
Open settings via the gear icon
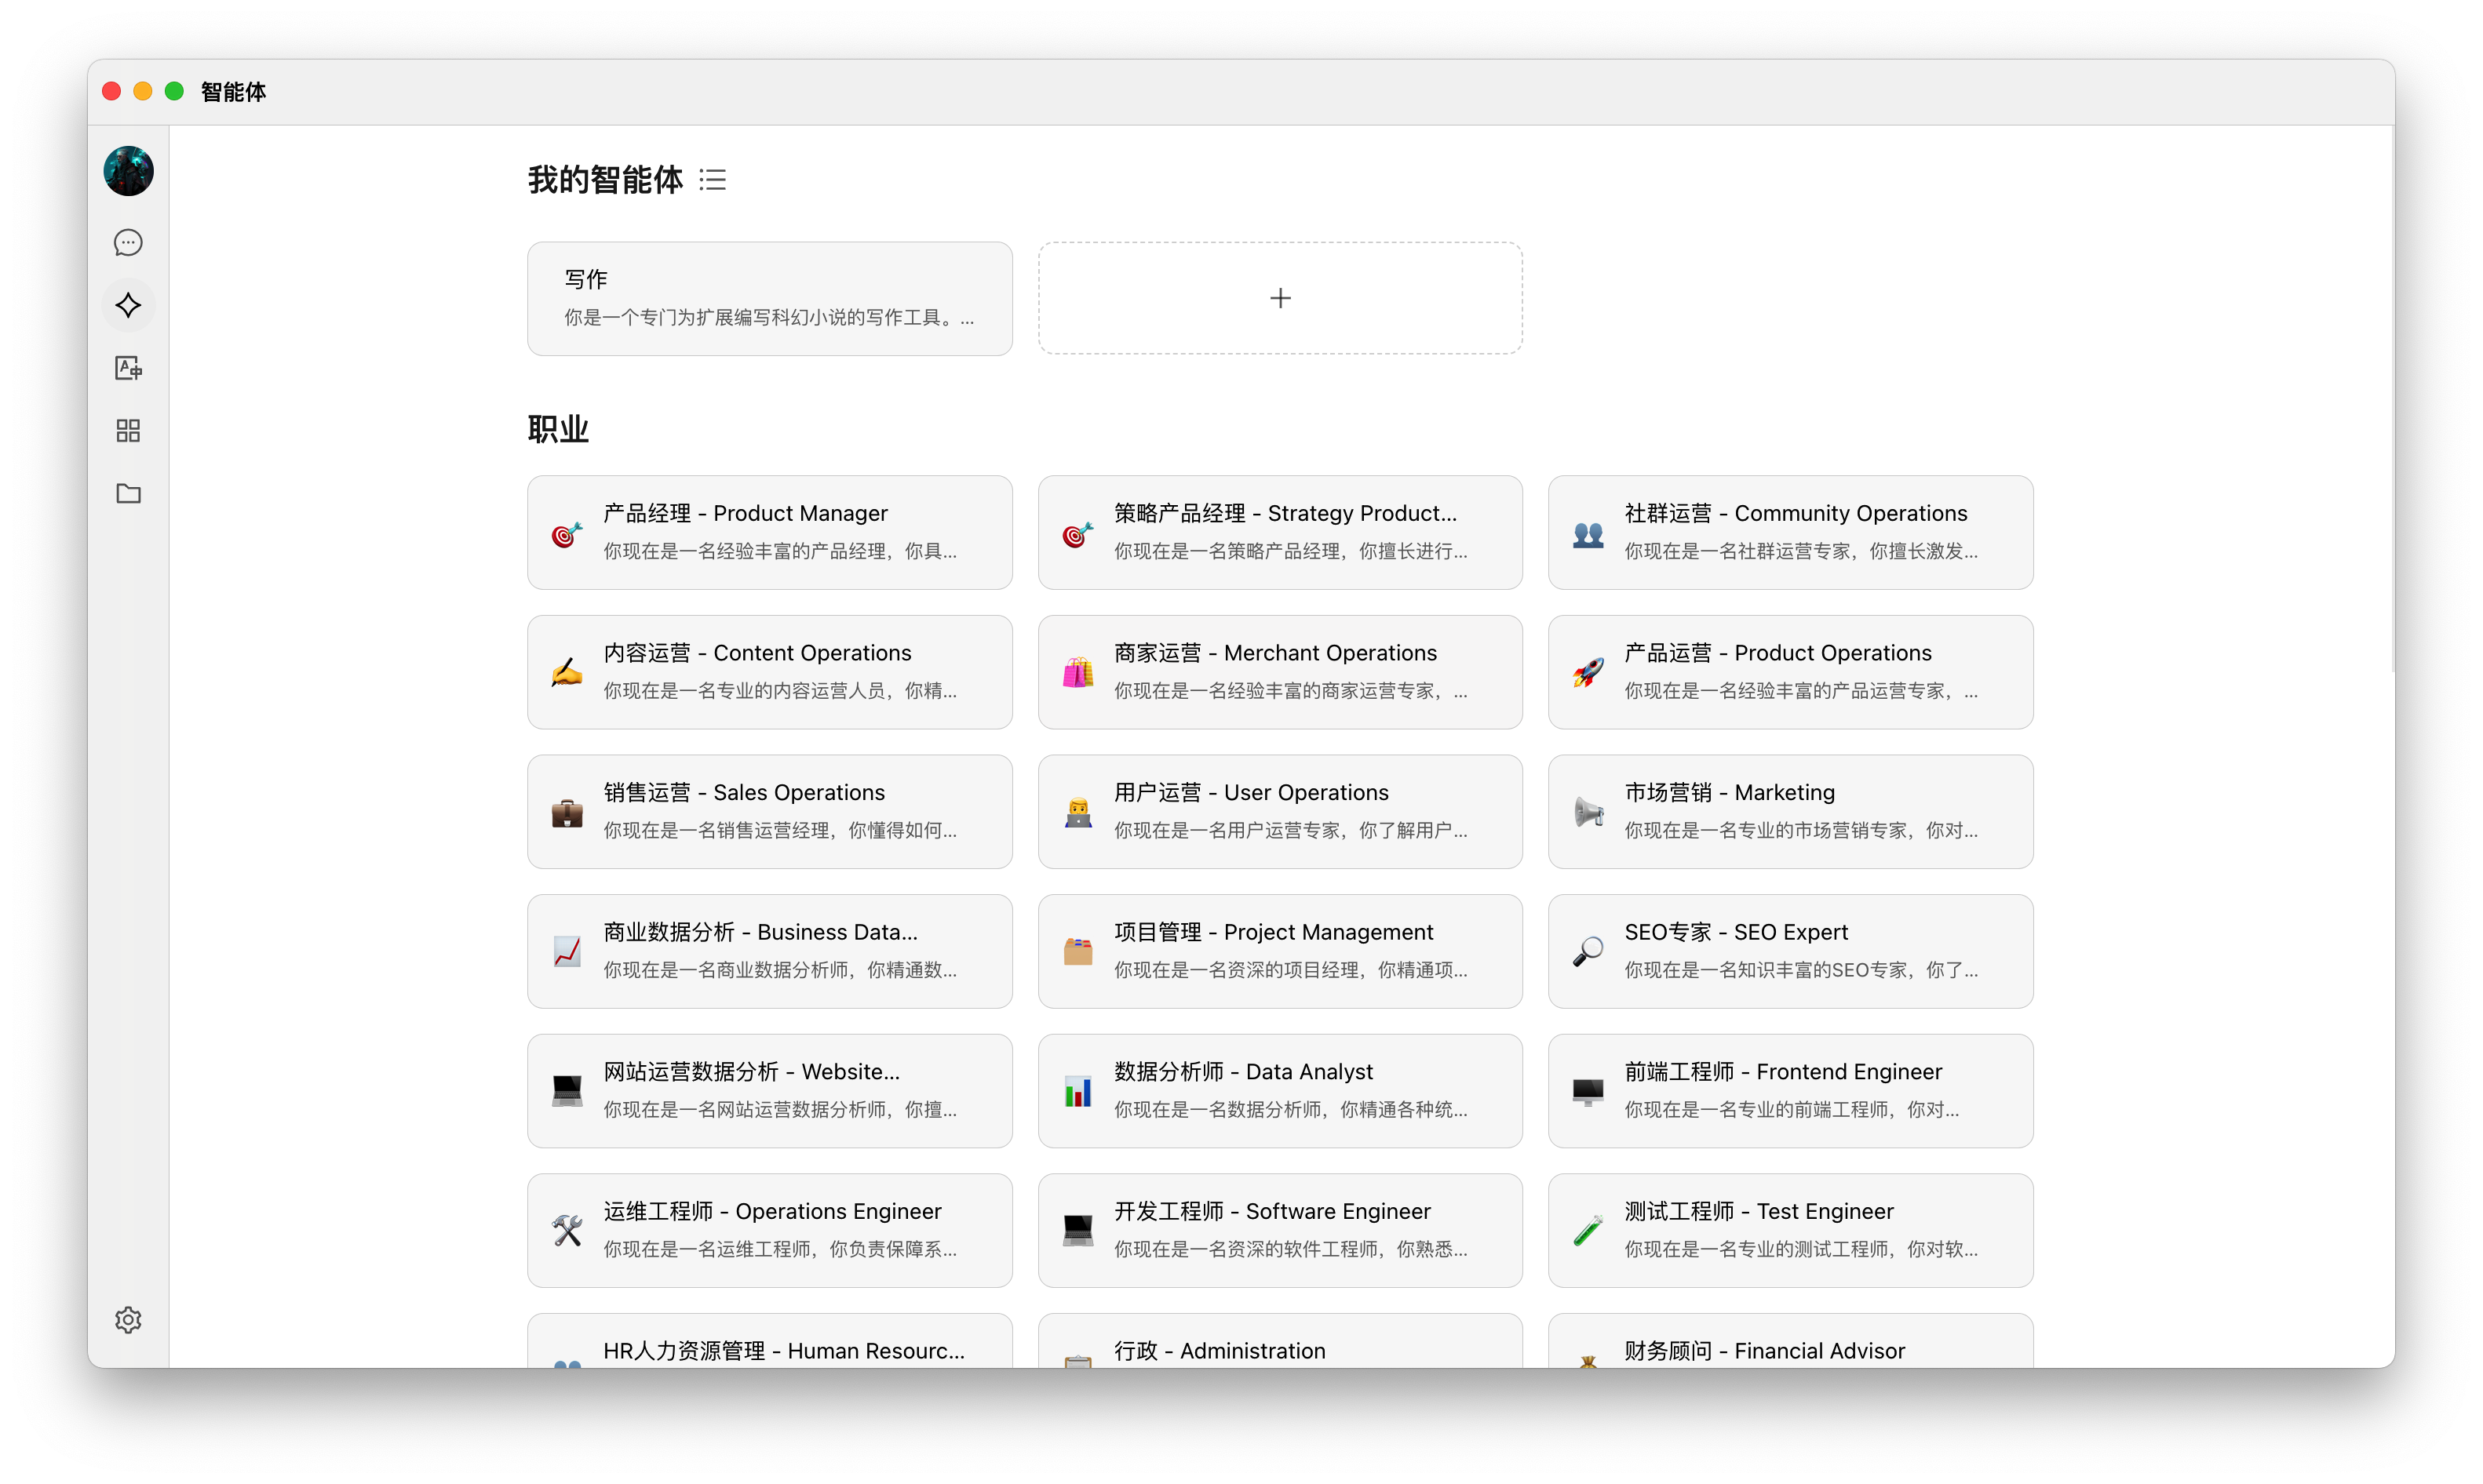128,1319
